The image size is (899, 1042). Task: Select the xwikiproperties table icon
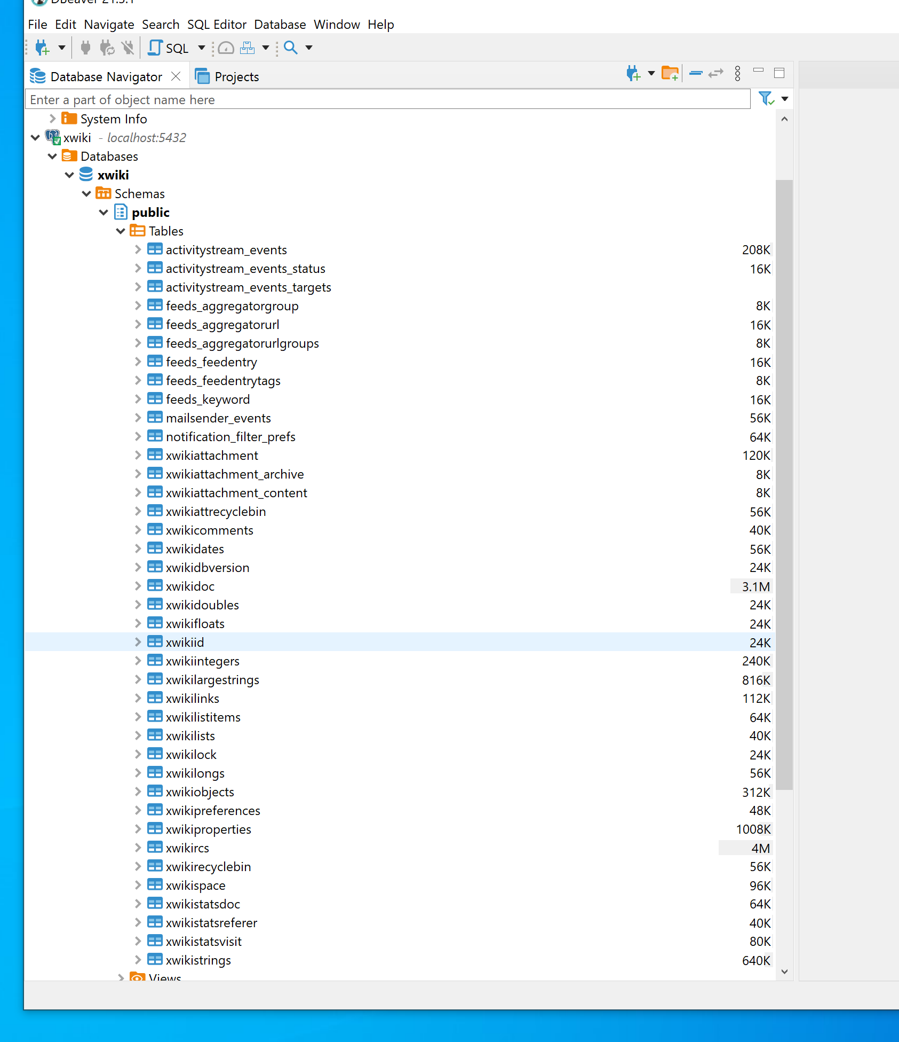click(155, 829)
